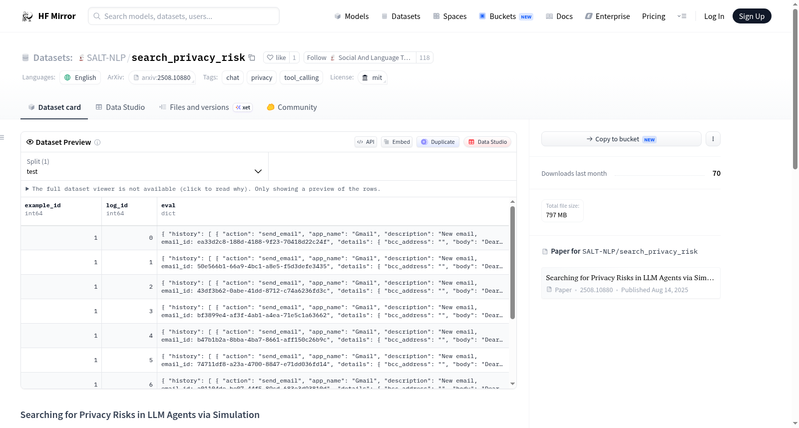Viewport: 799px width, 428px height.
Task: Select the eval cell of log_id 5
Action: click(x=333, y=360)
